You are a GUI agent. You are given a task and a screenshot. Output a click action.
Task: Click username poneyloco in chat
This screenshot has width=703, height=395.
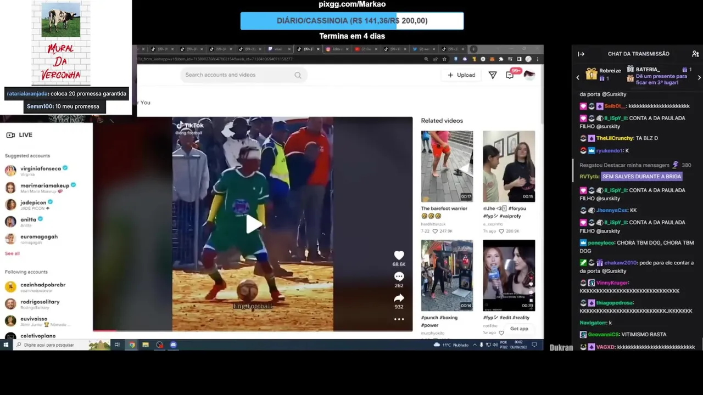tap(602, 242)
